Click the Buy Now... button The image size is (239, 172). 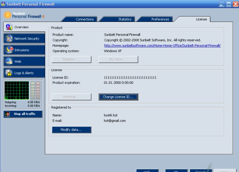click(118, 59)
